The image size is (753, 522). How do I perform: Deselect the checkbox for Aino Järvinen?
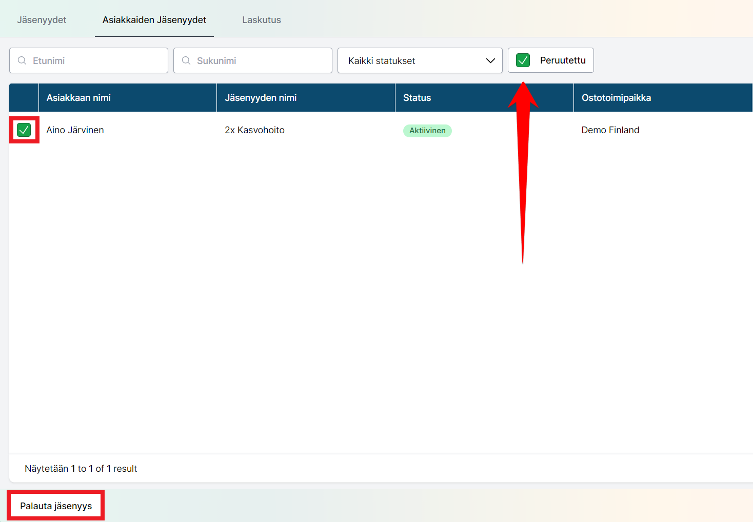coord(24,130)
